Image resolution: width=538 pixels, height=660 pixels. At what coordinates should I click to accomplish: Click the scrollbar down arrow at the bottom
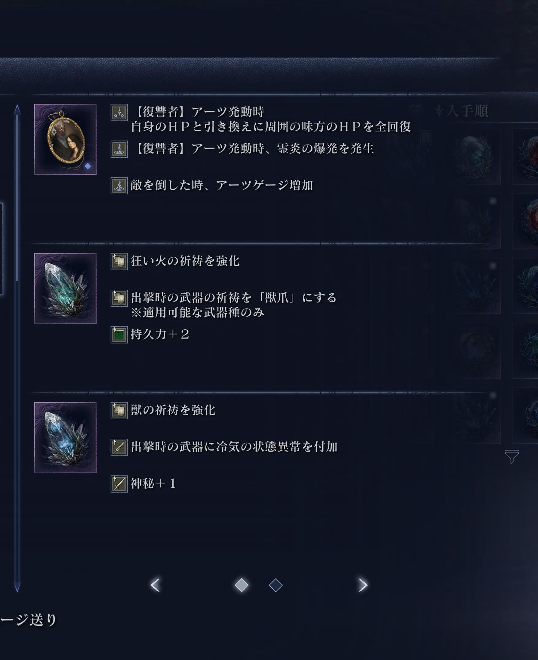pos(17,588)
